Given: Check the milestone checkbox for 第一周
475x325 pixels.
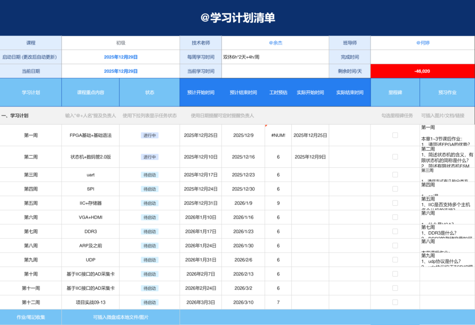Looking at the screenshot, I should point(395,135).
